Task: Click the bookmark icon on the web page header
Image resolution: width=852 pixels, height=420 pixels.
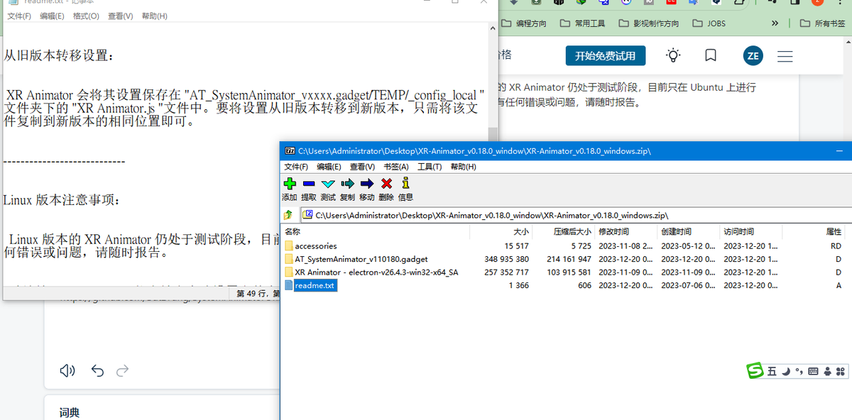Action: pos(711,55)
